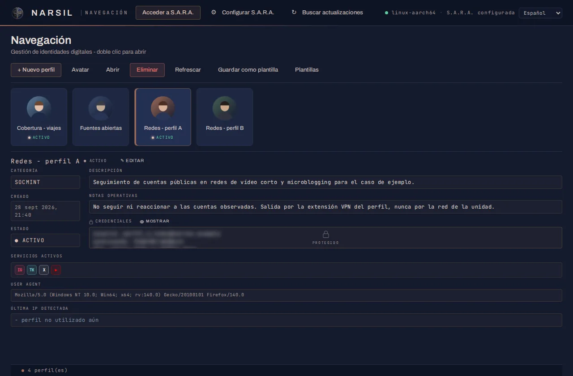Click the ACTIVO value under ESTADO
The width and height of the screenshot is (573, 376).
point(45,240)
